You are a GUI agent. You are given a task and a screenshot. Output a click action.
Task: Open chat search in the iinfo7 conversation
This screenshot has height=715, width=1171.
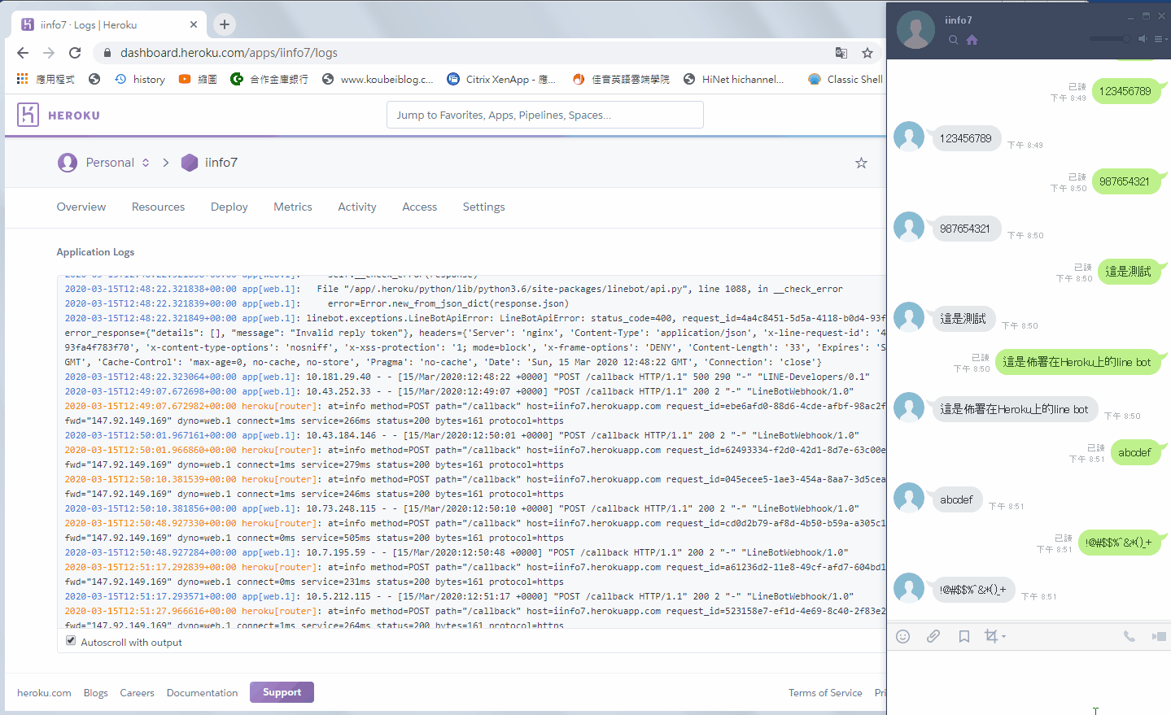952,38
